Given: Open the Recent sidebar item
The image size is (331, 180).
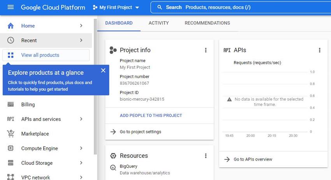Looking at the screenshot, I should click(46, 40).
